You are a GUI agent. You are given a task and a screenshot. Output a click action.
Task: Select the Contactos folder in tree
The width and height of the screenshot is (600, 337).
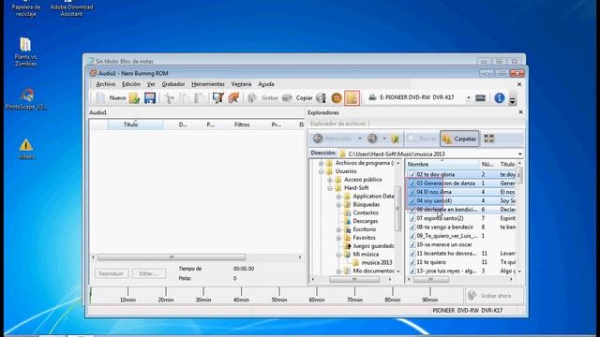point(365,212)
